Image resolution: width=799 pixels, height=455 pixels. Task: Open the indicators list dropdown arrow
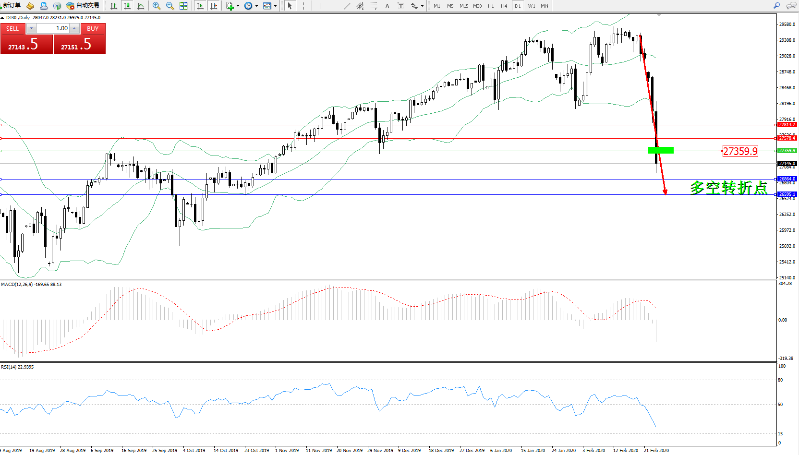(x=238, y=6)
